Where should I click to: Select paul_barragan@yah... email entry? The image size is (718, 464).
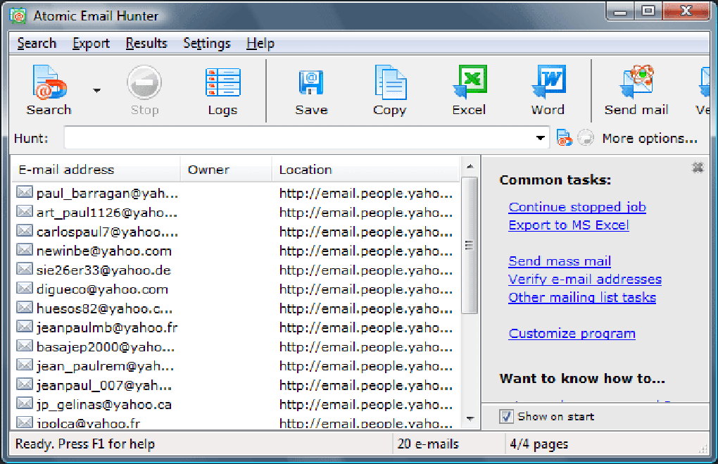(x=107, y=194)
